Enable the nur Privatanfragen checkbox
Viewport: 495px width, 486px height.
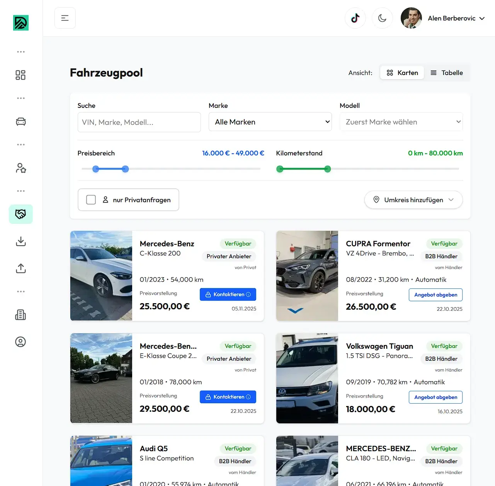point(91,200)
